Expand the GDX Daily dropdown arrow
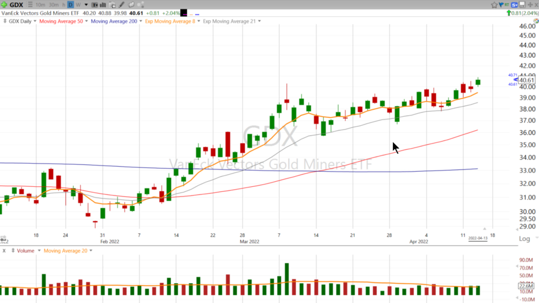The width and height of the screenshot is (539, 303). [x=35, y=21]
